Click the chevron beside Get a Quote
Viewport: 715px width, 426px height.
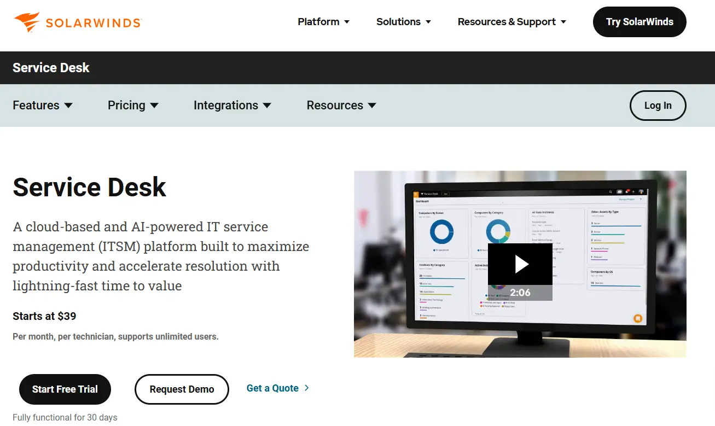click(306, 388)
